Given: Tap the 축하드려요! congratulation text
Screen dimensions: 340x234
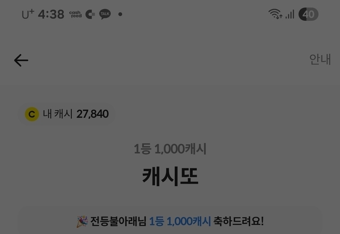Looking at the screenshot, I should 239,221.
